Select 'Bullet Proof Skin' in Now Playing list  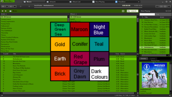point(150,29)
